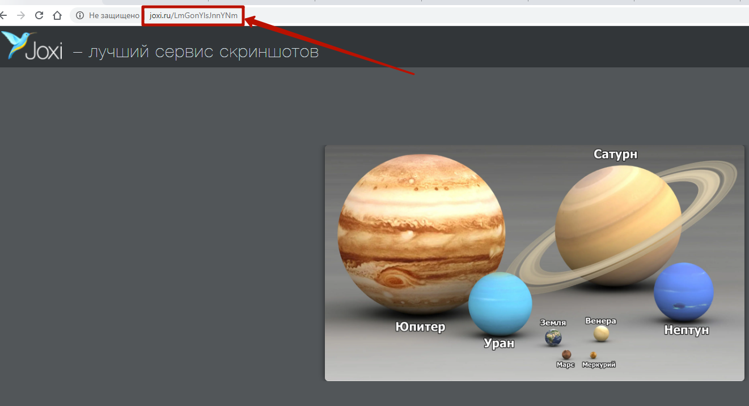Click the 'лучший сервис скриншотов' tagline

click(x=204, y=52)
